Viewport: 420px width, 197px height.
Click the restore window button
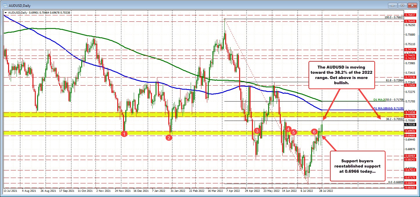(x=402, y=5)
